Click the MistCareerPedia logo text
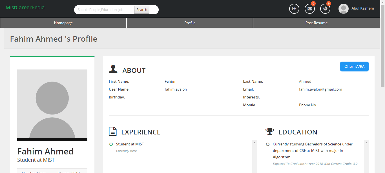The image size is (385, 173). pyautogui.click(x=25, y=7)
